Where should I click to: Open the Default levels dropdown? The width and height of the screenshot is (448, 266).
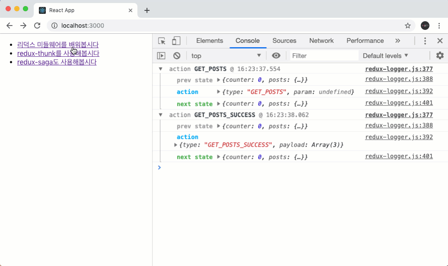[x=385, y=55]
